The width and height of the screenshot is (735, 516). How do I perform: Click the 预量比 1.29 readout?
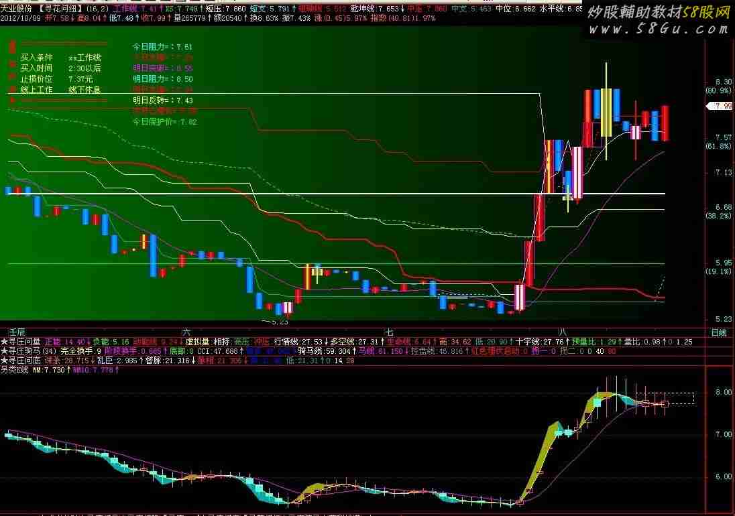click(x=593, y=342)
